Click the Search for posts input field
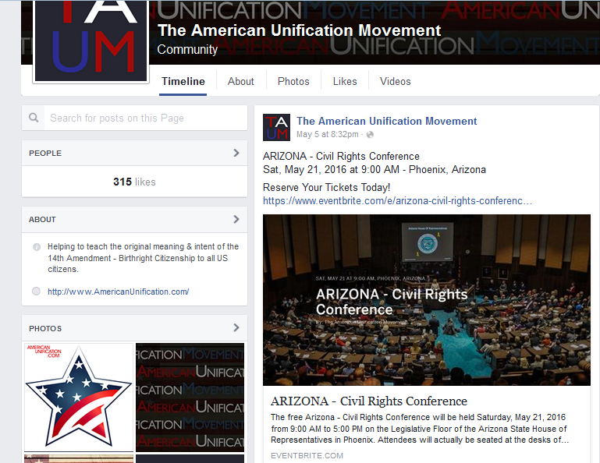 pyautogui.click(x=145, y=118)
